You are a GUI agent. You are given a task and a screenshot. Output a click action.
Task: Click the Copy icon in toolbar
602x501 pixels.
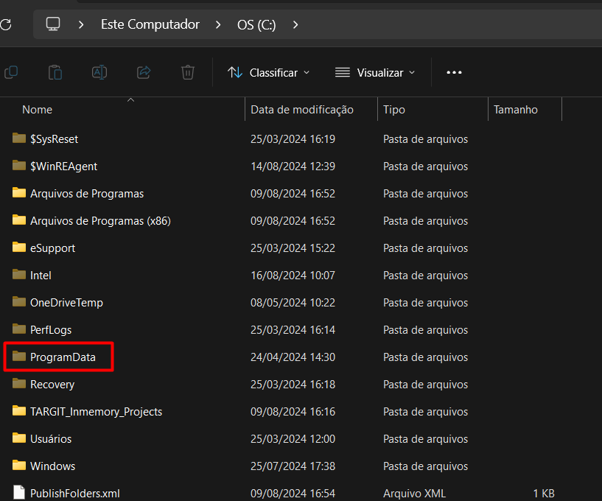[x=11, y=72]
